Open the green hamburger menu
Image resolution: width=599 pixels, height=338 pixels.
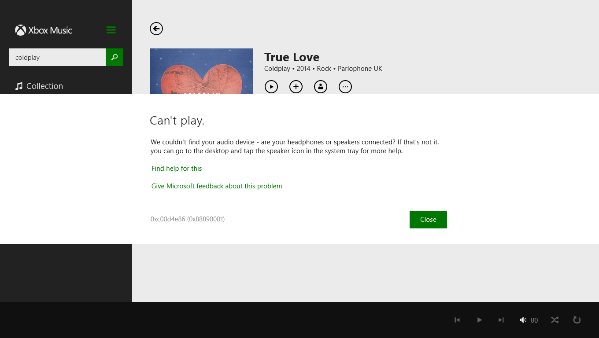point(111,30)
